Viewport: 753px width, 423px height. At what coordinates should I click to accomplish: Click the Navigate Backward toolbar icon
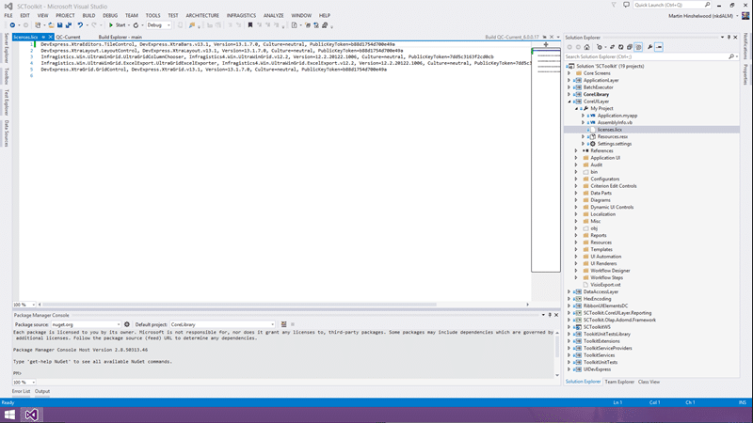coord(12,25)
